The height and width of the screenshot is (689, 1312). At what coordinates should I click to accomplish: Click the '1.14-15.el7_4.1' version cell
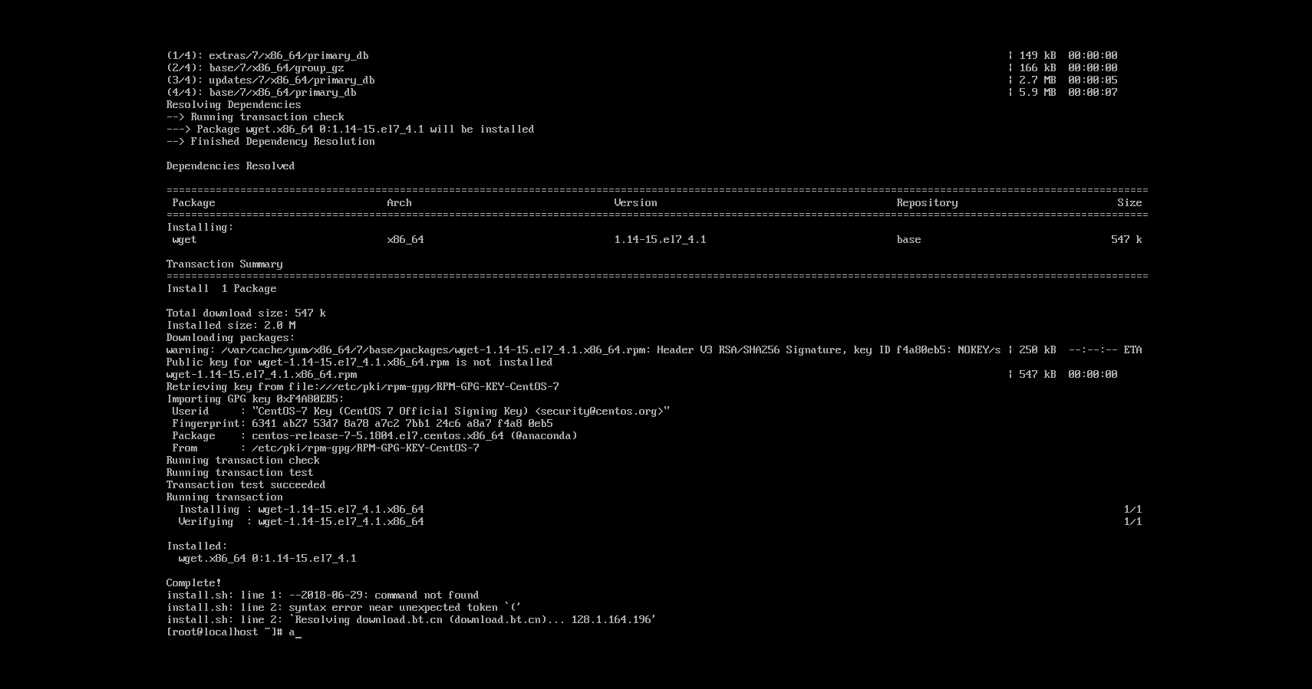tap(661, 239)
